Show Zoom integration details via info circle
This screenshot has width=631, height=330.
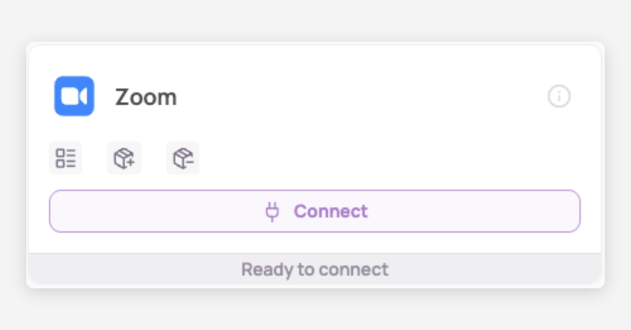coord(559,96)
